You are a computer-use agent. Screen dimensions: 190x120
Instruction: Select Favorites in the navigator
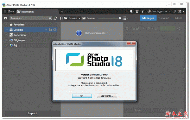[19, 25]
